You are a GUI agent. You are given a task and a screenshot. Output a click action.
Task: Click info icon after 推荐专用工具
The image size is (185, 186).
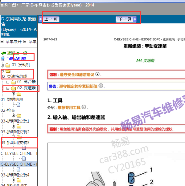tap(84, 107)
